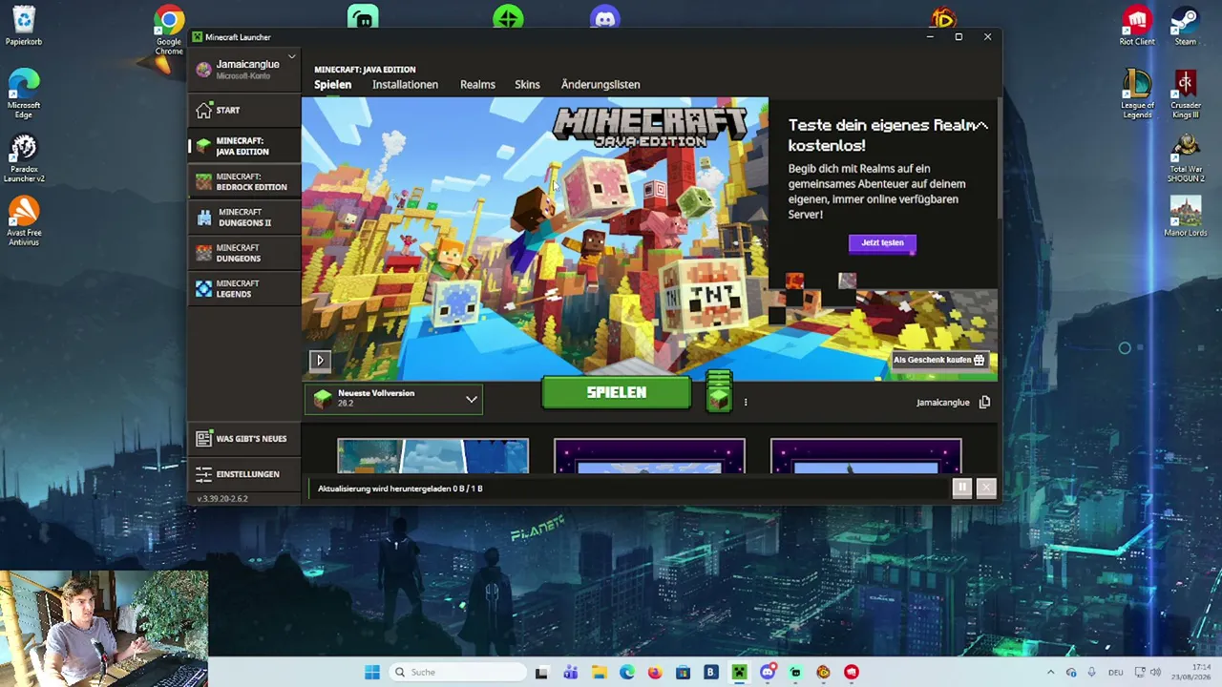Open the Was gibt's Neues section
The image size is (1222, 687).
tap(244, 439)
